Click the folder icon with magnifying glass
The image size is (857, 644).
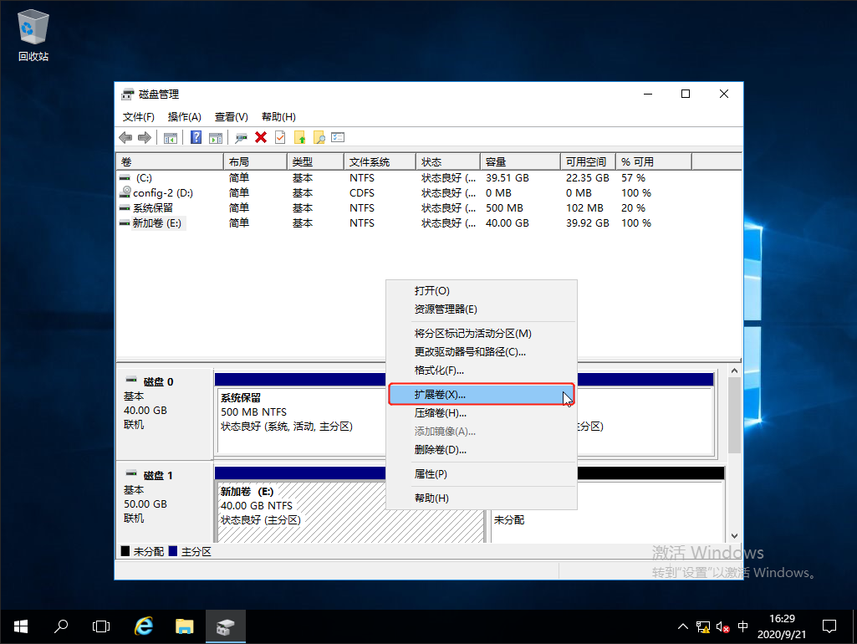(x=319, y=138)
